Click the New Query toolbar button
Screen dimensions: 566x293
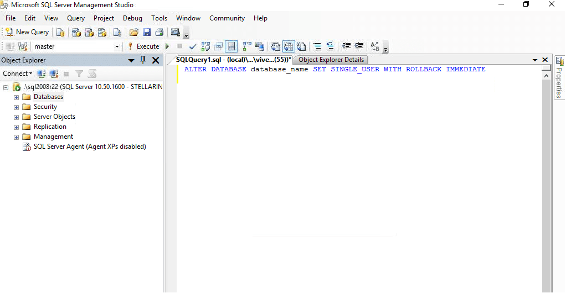point(28,32)
